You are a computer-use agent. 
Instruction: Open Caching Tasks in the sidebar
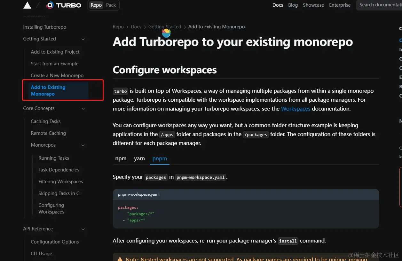coord(46,121)
